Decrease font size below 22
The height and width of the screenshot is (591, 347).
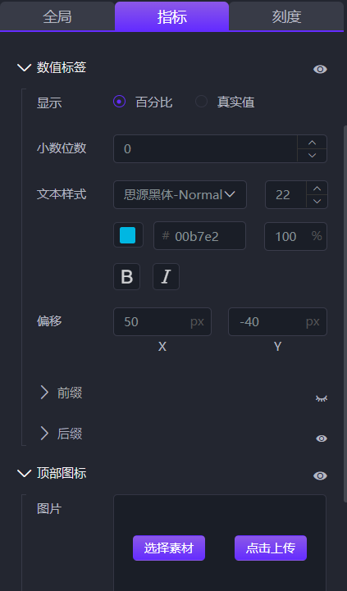pyautogui.click(x=317, y=202)
